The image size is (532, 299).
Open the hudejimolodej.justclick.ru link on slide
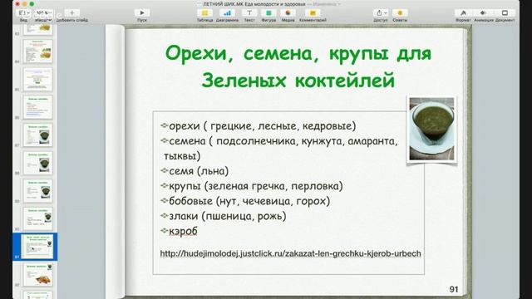click(x=290, y=253)
